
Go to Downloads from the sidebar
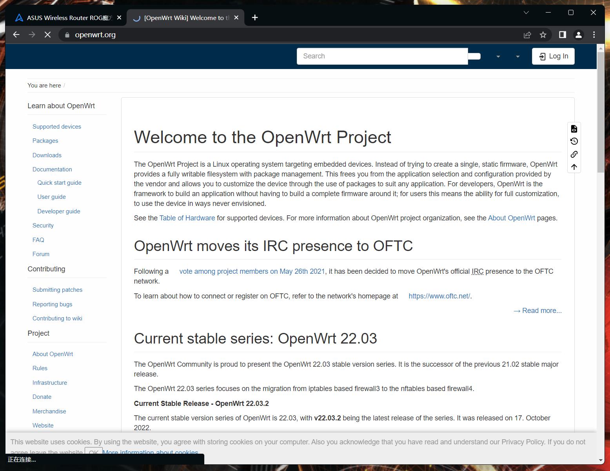47,155
